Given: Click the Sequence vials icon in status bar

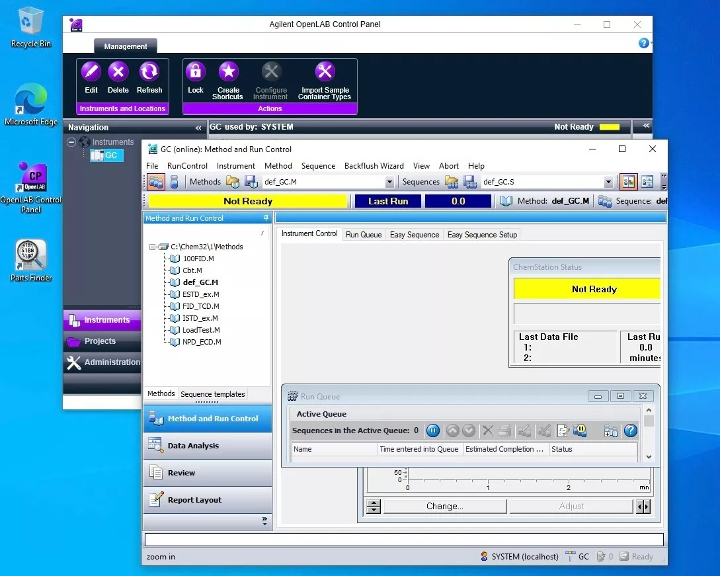Looking at the screenshot, I should [x=605, y=201].
